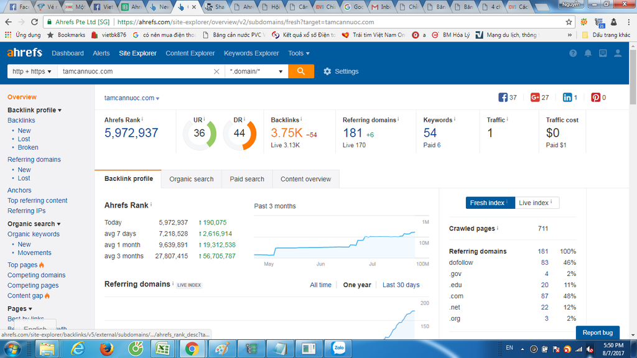Select the Last 30 days range
The image size is (637, 358).
tap(401, 285)
